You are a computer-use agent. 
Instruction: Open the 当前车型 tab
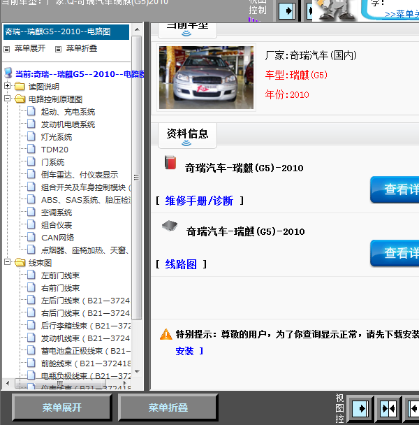point(187,30)
